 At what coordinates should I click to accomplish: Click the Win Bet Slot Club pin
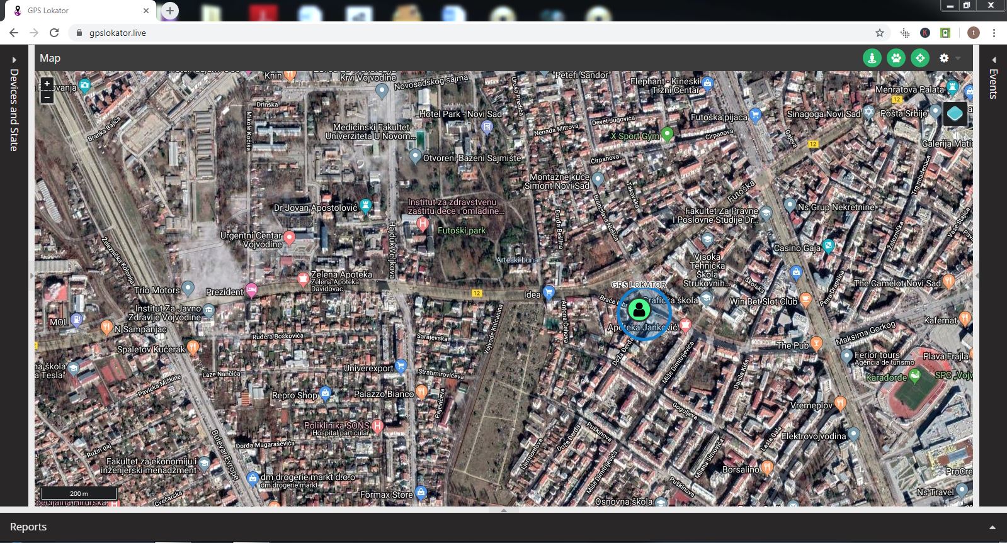805,299
